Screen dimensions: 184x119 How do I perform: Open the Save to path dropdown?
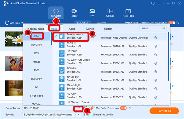pos(79,114)
